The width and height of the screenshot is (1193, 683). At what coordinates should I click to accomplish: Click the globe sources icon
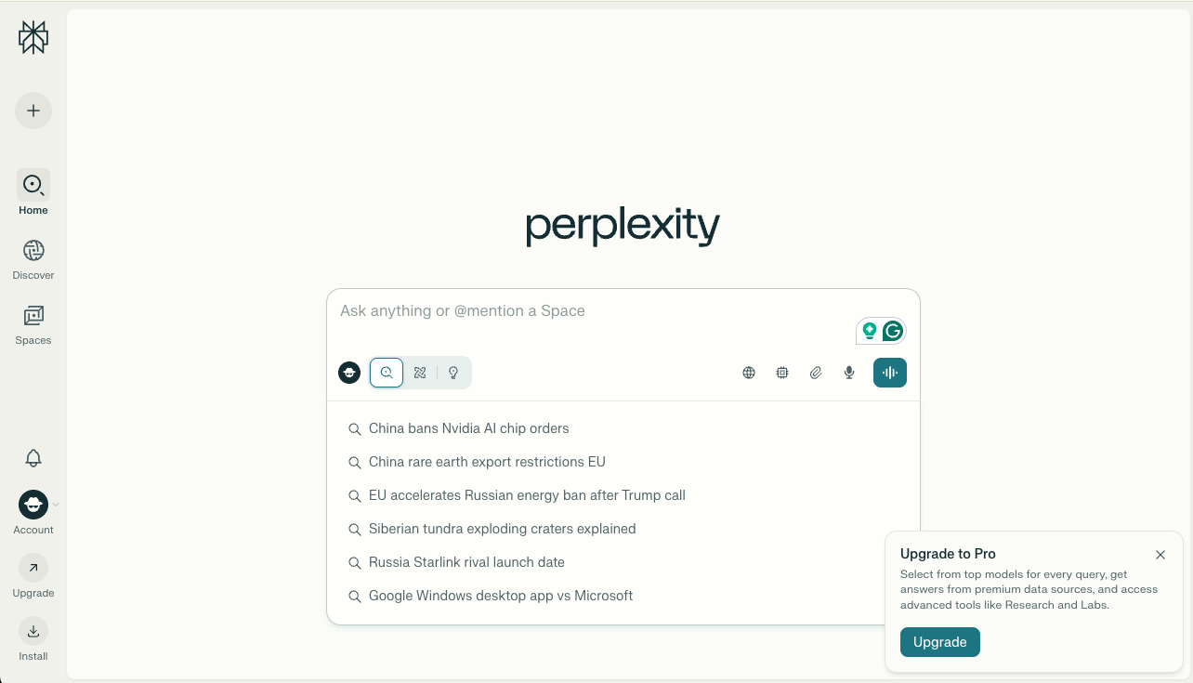tap(749, 373)
